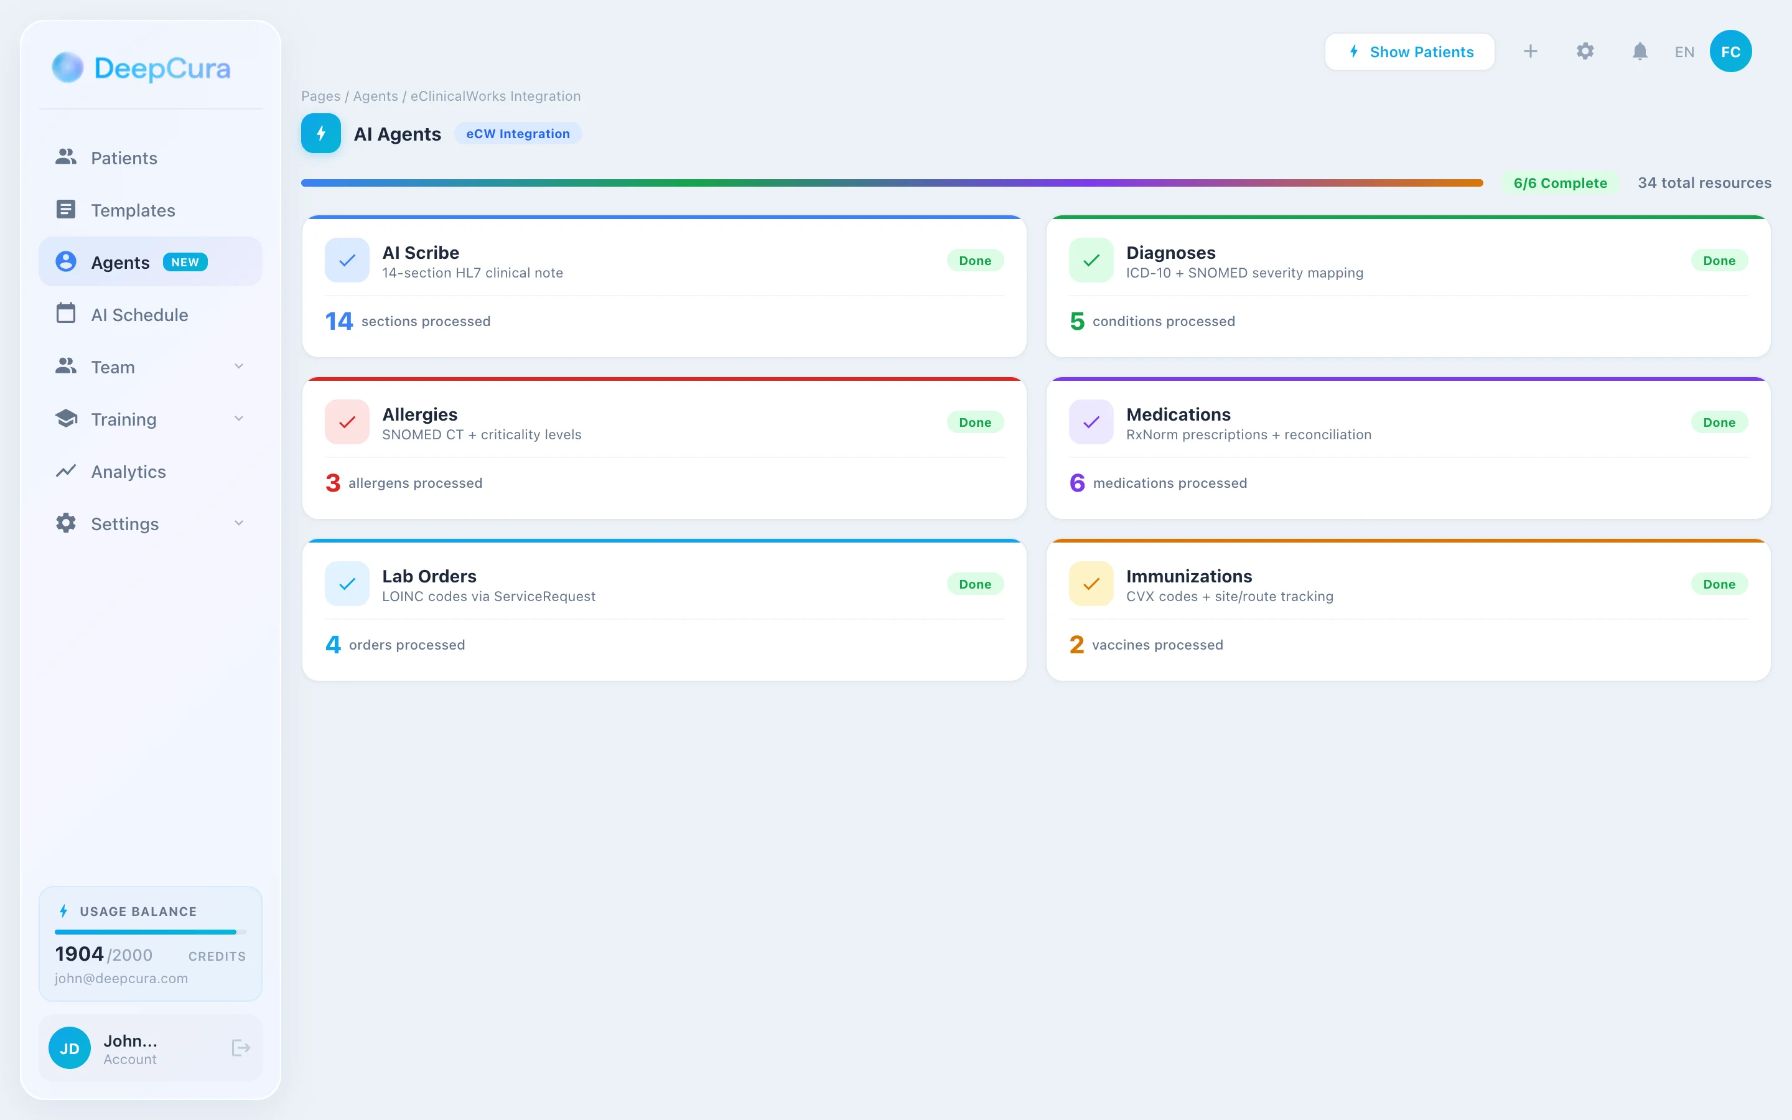The width and height of the screenshot is (1792, 1120).
Task: Expand the Training submenu chevron
Action: [x=238, y=419]
